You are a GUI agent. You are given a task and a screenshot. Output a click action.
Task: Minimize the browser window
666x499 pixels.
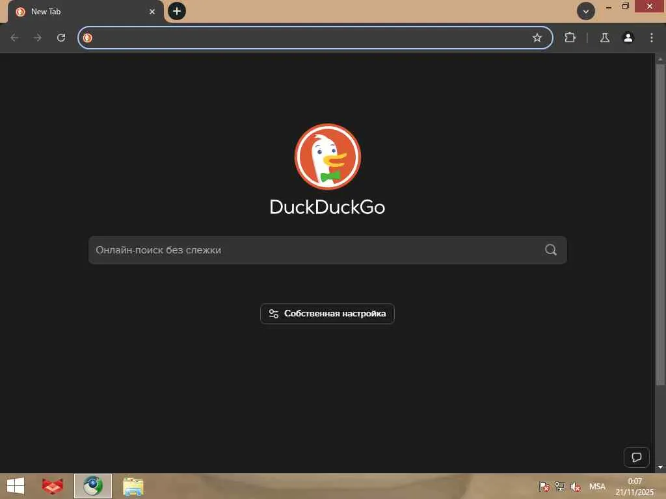coord(609,6)
